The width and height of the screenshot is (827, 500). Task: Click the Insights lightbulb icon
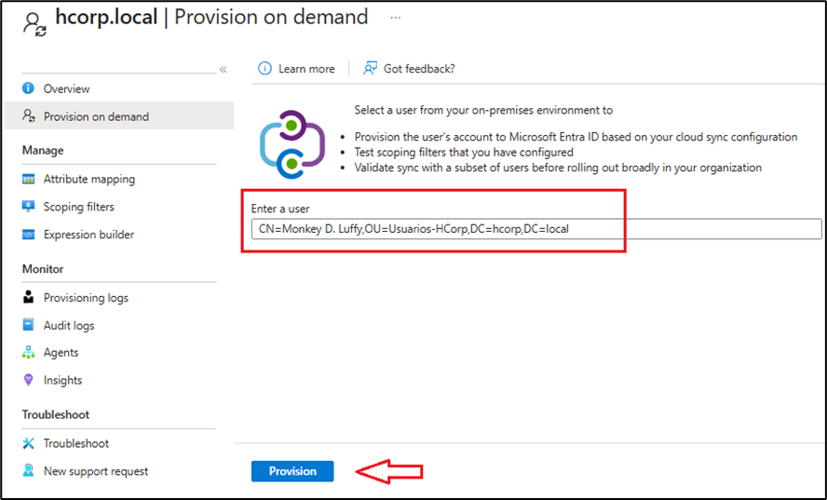28,380
